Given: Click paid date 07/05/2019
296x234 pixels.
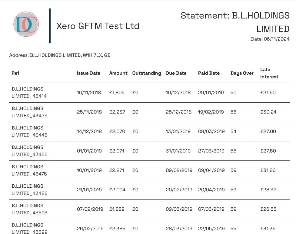Looking at the screenshot, I should (x=211, y=209).
